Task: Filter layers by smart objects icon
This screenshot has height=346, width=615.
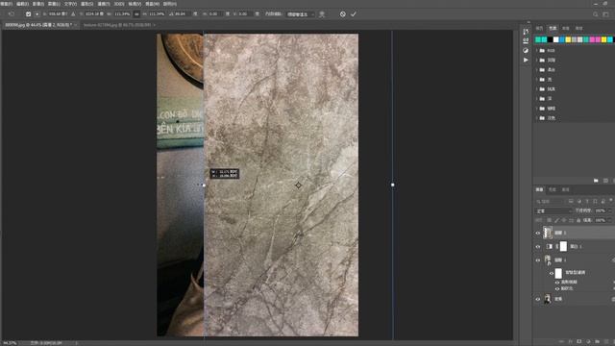Action: pos(603,201)
